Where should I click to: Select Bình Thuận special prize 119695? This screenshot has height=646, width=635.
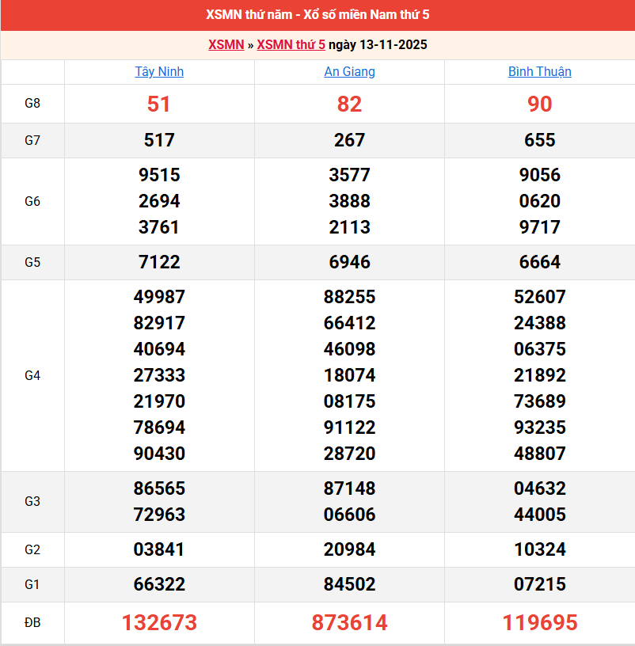pos(539,623)
